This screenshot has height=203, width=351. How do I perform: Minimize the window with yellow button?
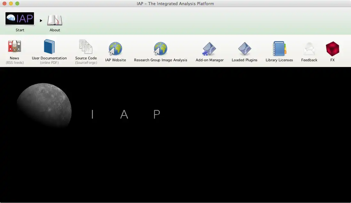(x=11, y=4)
